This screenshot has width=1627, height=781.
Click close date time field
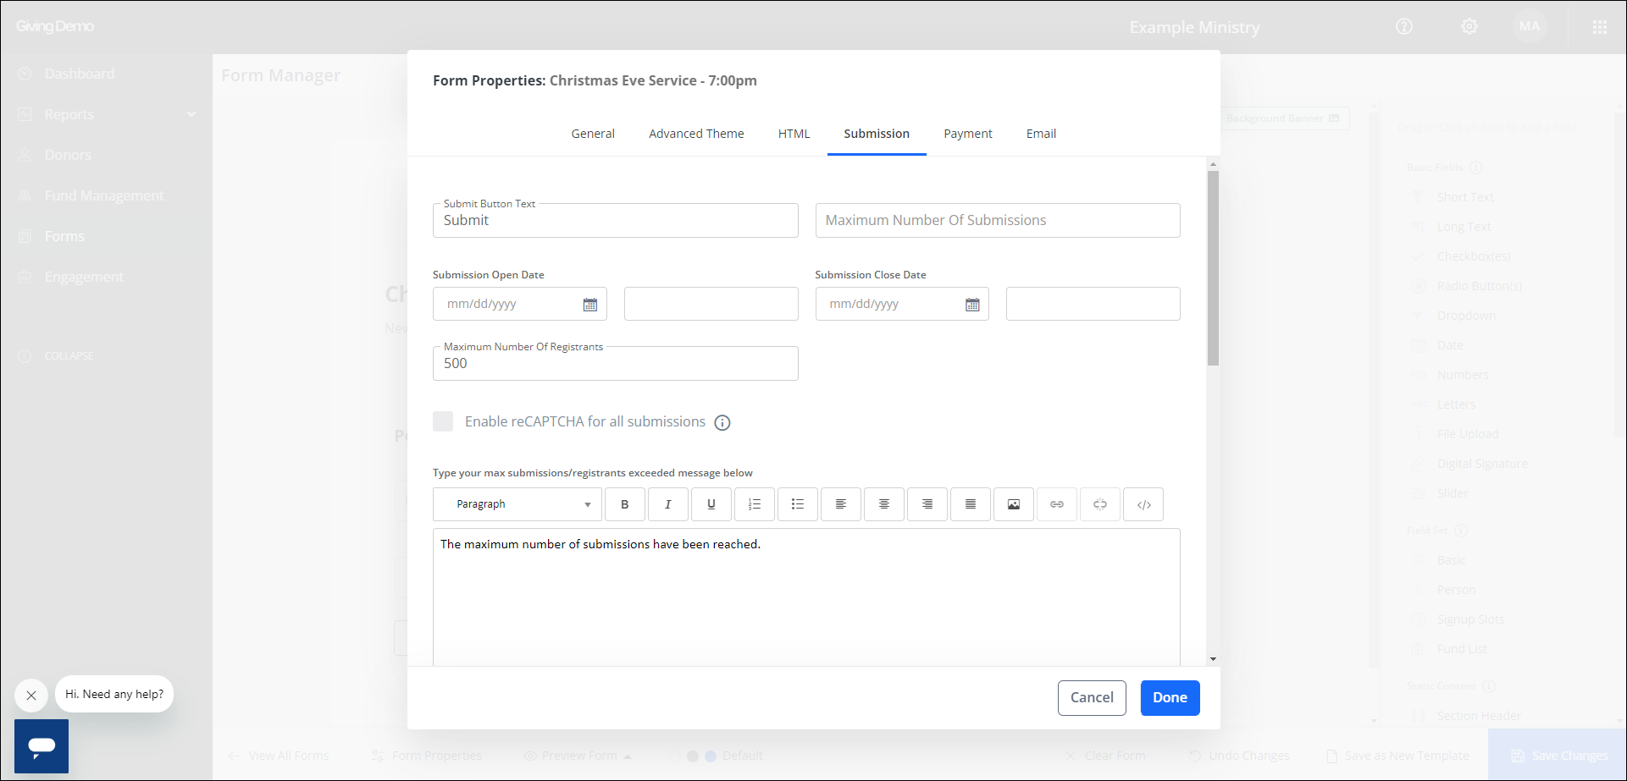(1093, 304)
